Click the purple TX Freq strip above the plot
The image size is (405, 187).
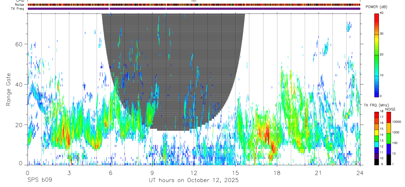tap(194, 9)
